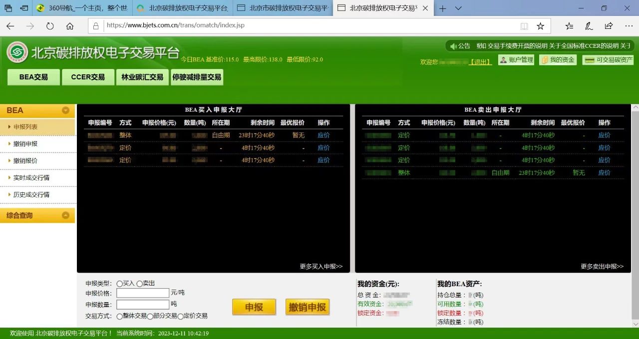Refresh the browser page
639x339 pixels.
coord(50,26)
